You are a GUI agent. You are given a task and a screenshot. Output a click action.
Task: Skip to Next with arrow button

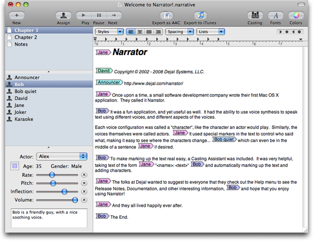click(114, 15)
